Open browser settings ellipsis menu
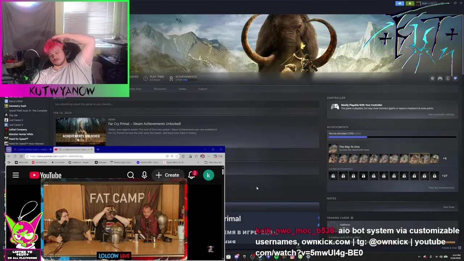 pos(208,156)
